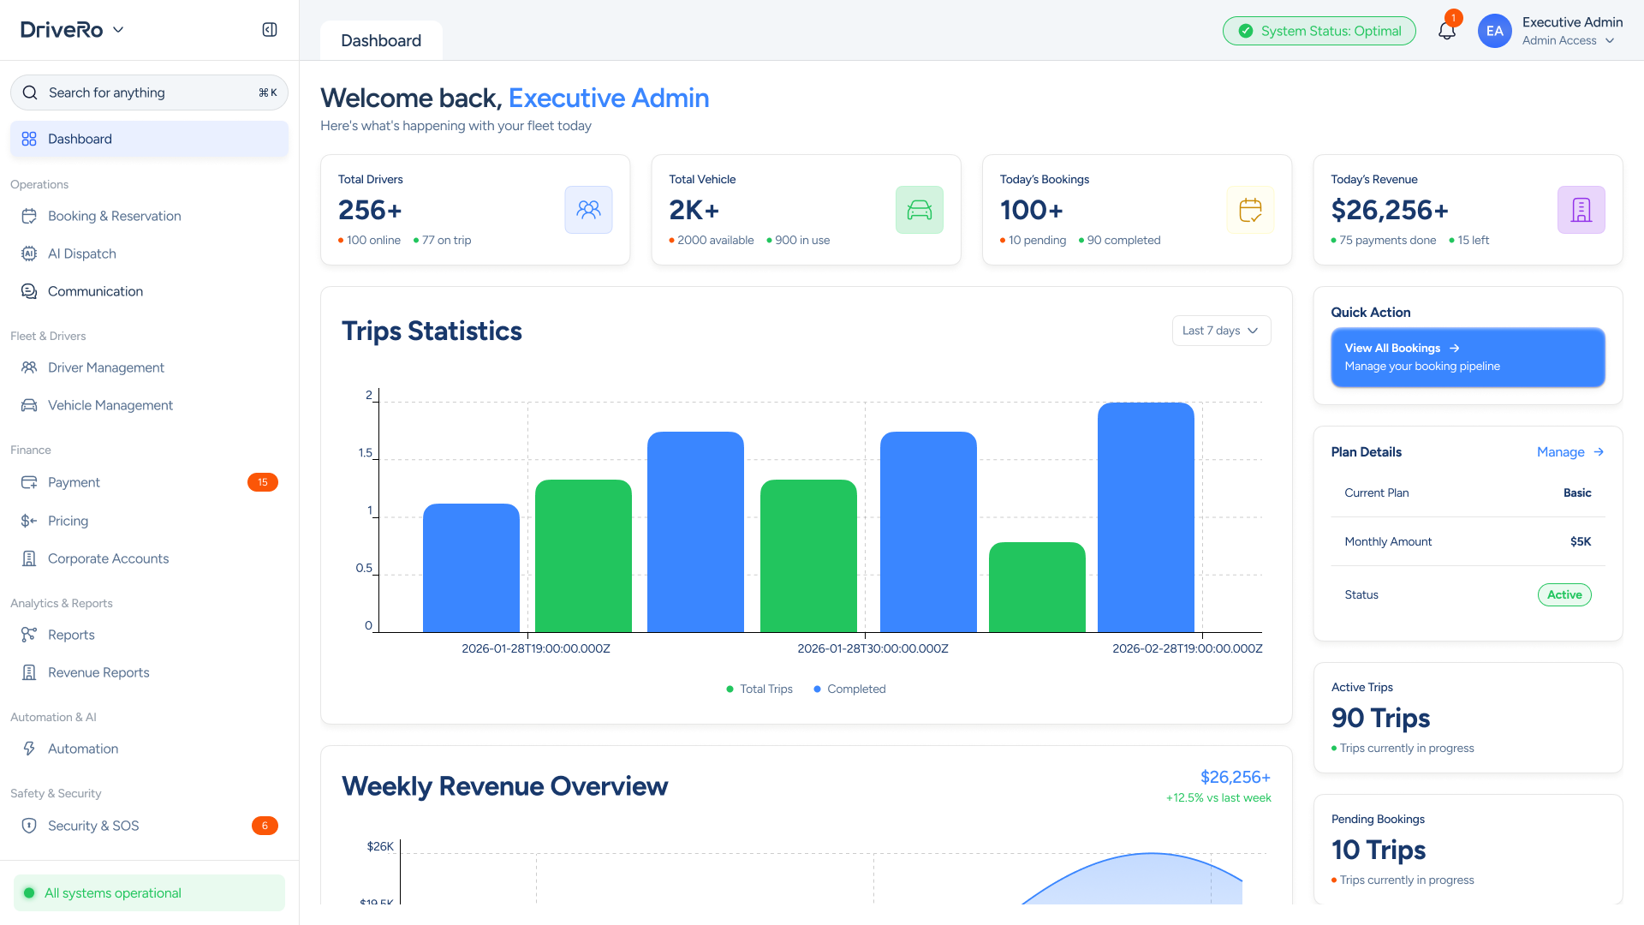Collapse the sidebar using the panel icon
The width and height of the screenshot is (1644, 925).
269,28
